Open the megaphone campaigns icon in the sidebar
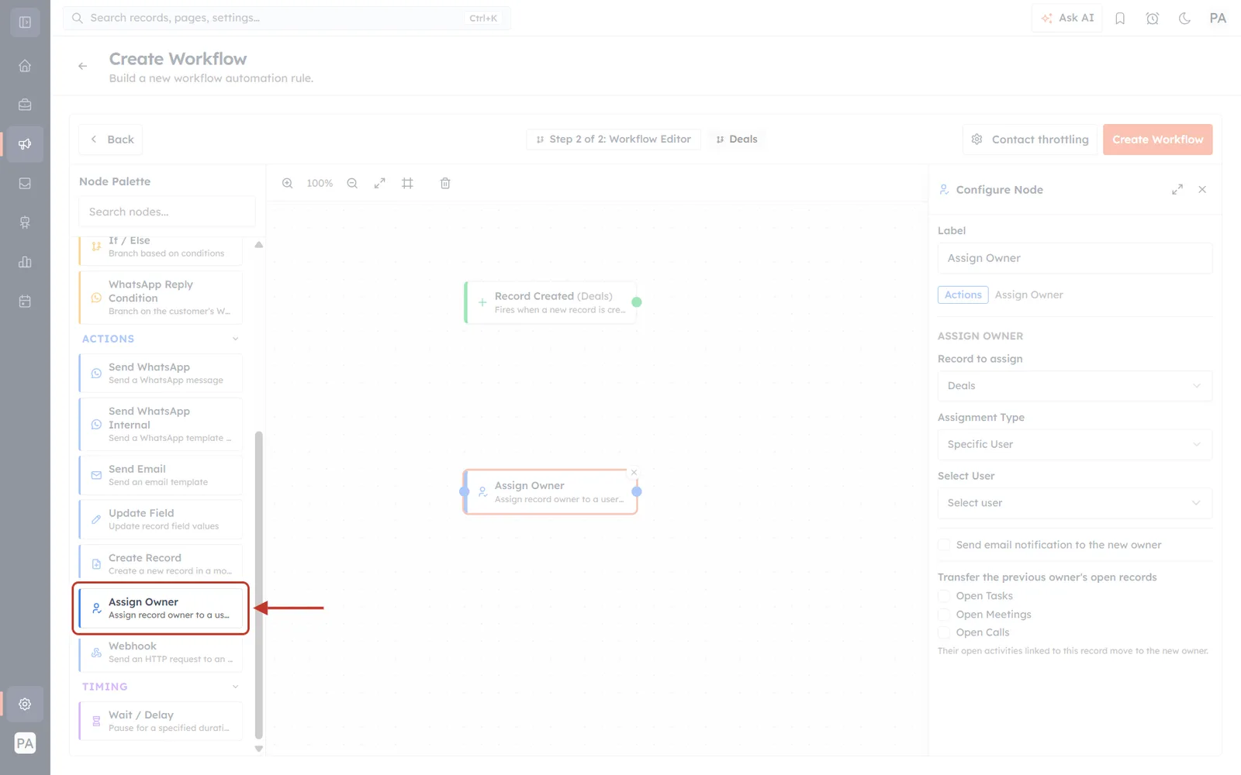 pos(25,143)
